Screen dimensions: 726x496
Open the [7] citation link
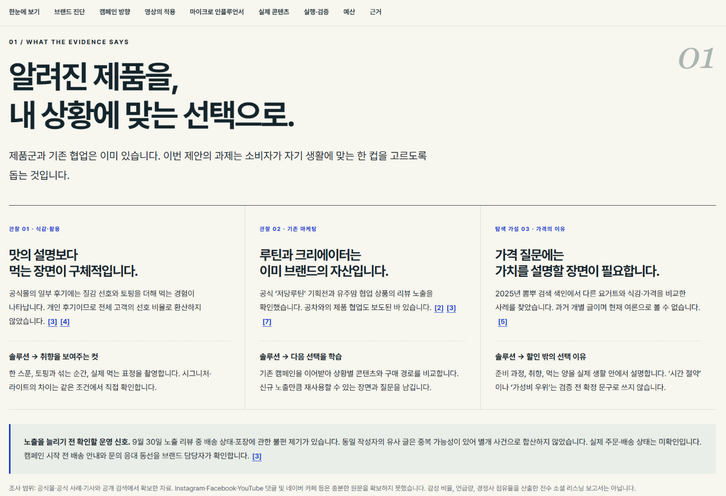[x=267, y=322]
